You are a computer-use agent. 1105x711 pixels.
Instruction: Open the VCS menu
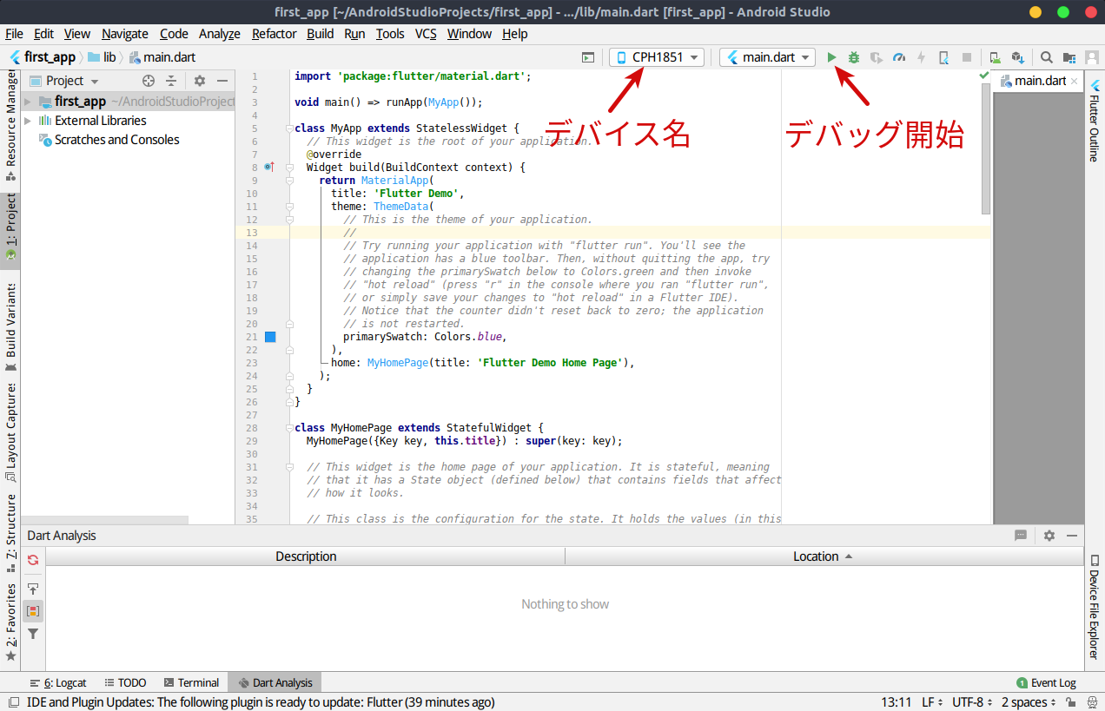pyautogui.click(x=426, y=34)
